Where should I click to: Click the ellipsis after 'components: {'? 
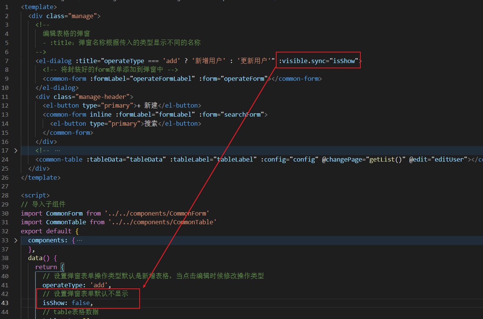point(79,240)
